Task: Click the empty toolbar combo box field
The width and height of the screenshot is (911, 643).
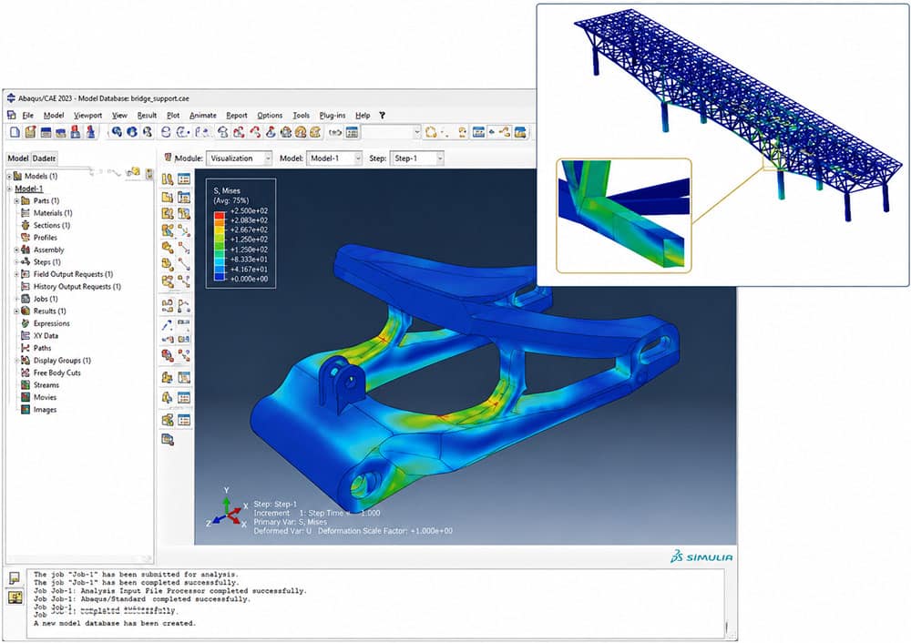Action: click(x=391, y=132)
